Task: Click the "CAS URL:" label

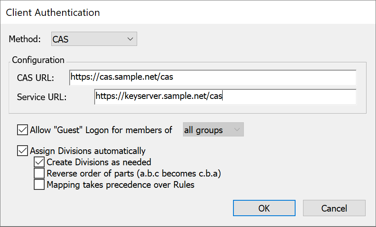Action: point(35,78)
